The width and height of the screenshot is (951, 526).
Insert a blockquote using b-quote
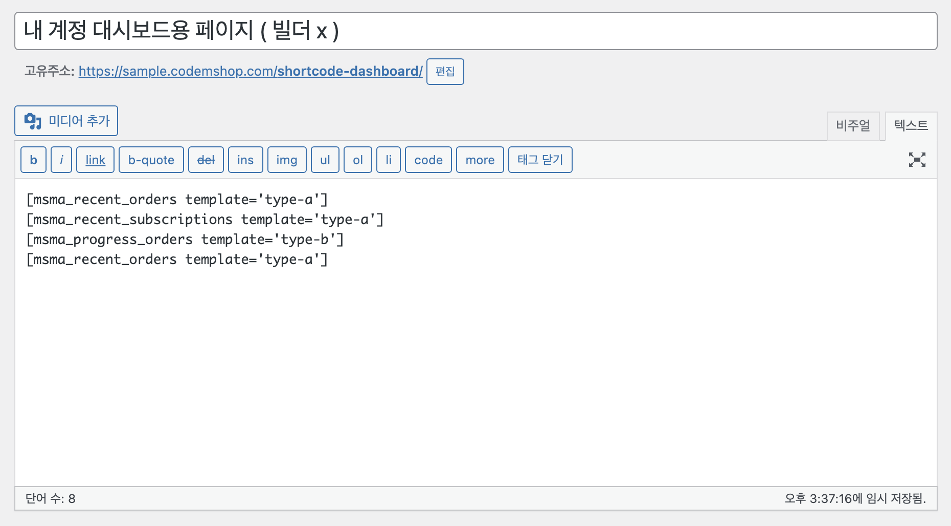(x=151, y=160)
